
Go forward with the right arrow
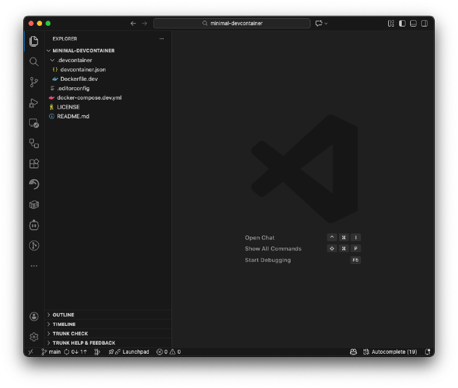144,23
